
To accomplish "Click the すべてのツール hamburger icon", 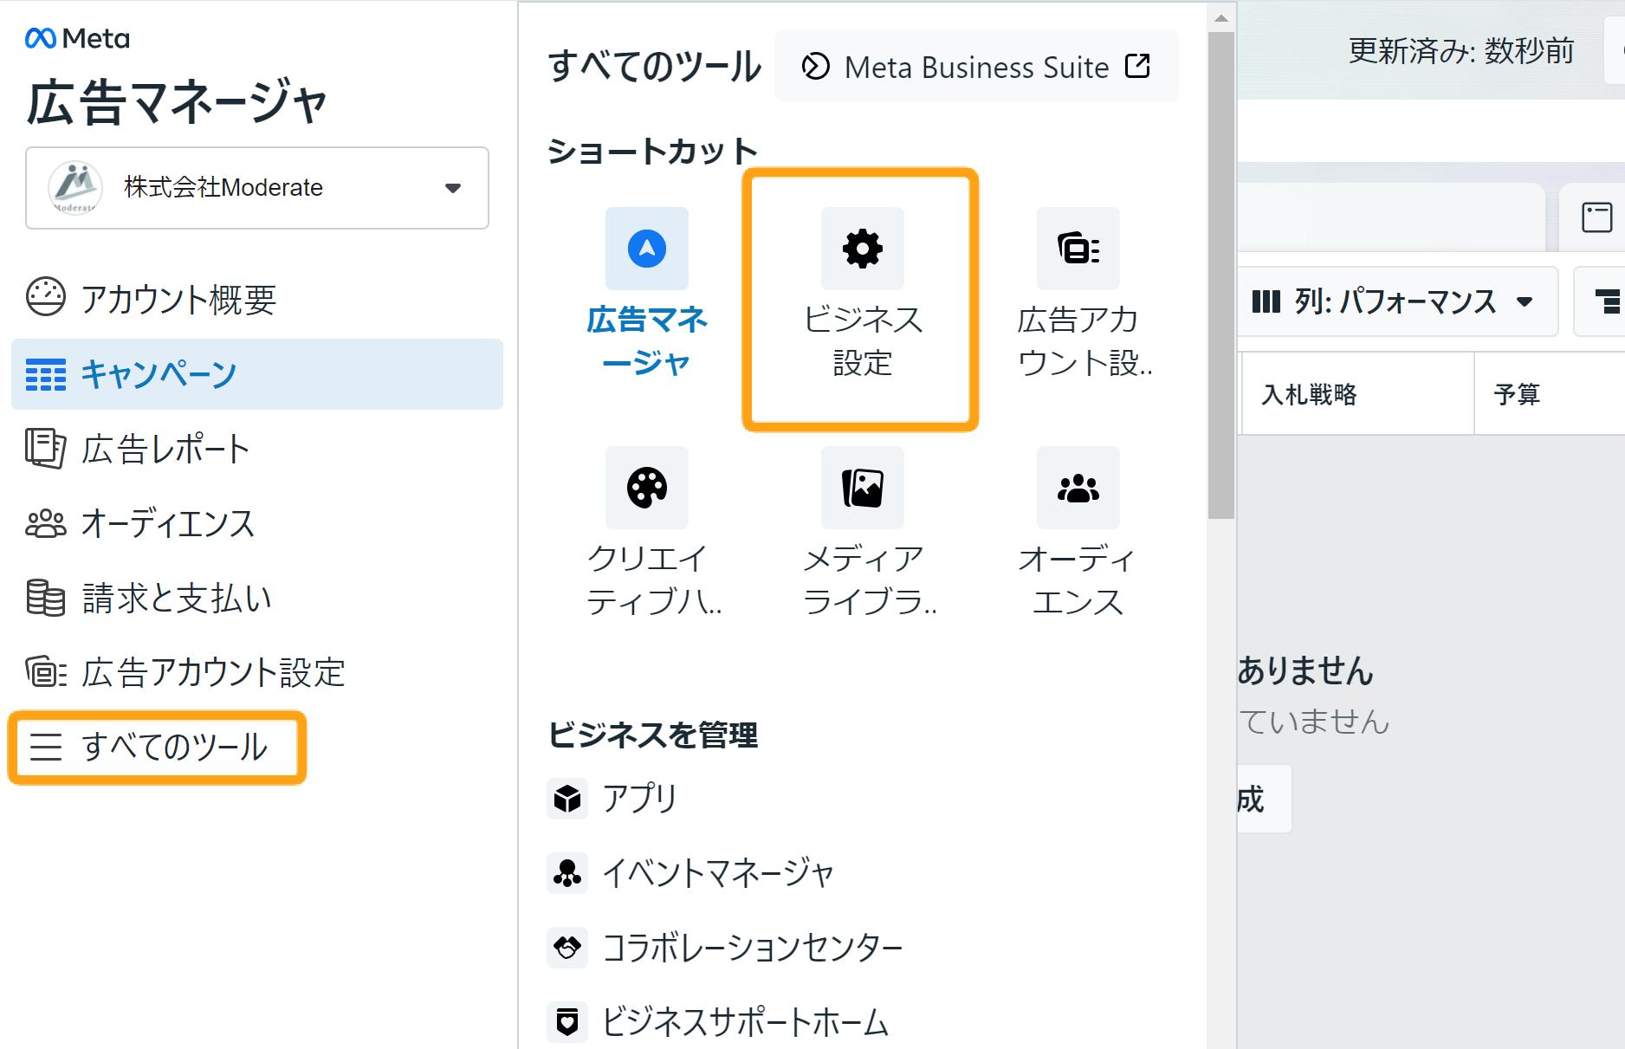I will tap(46, 747).
